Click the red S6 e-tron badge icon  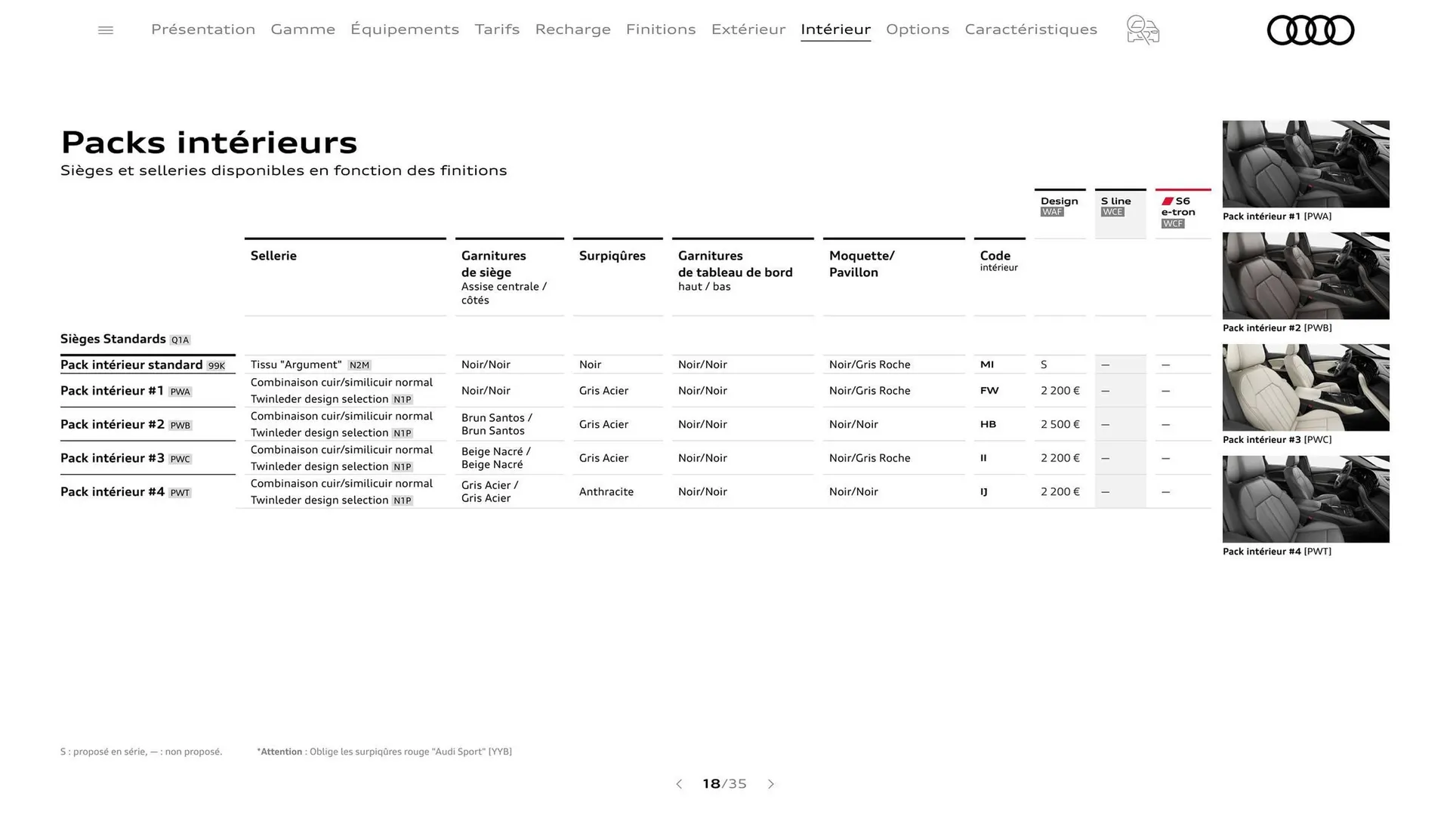coord(1168,202)
